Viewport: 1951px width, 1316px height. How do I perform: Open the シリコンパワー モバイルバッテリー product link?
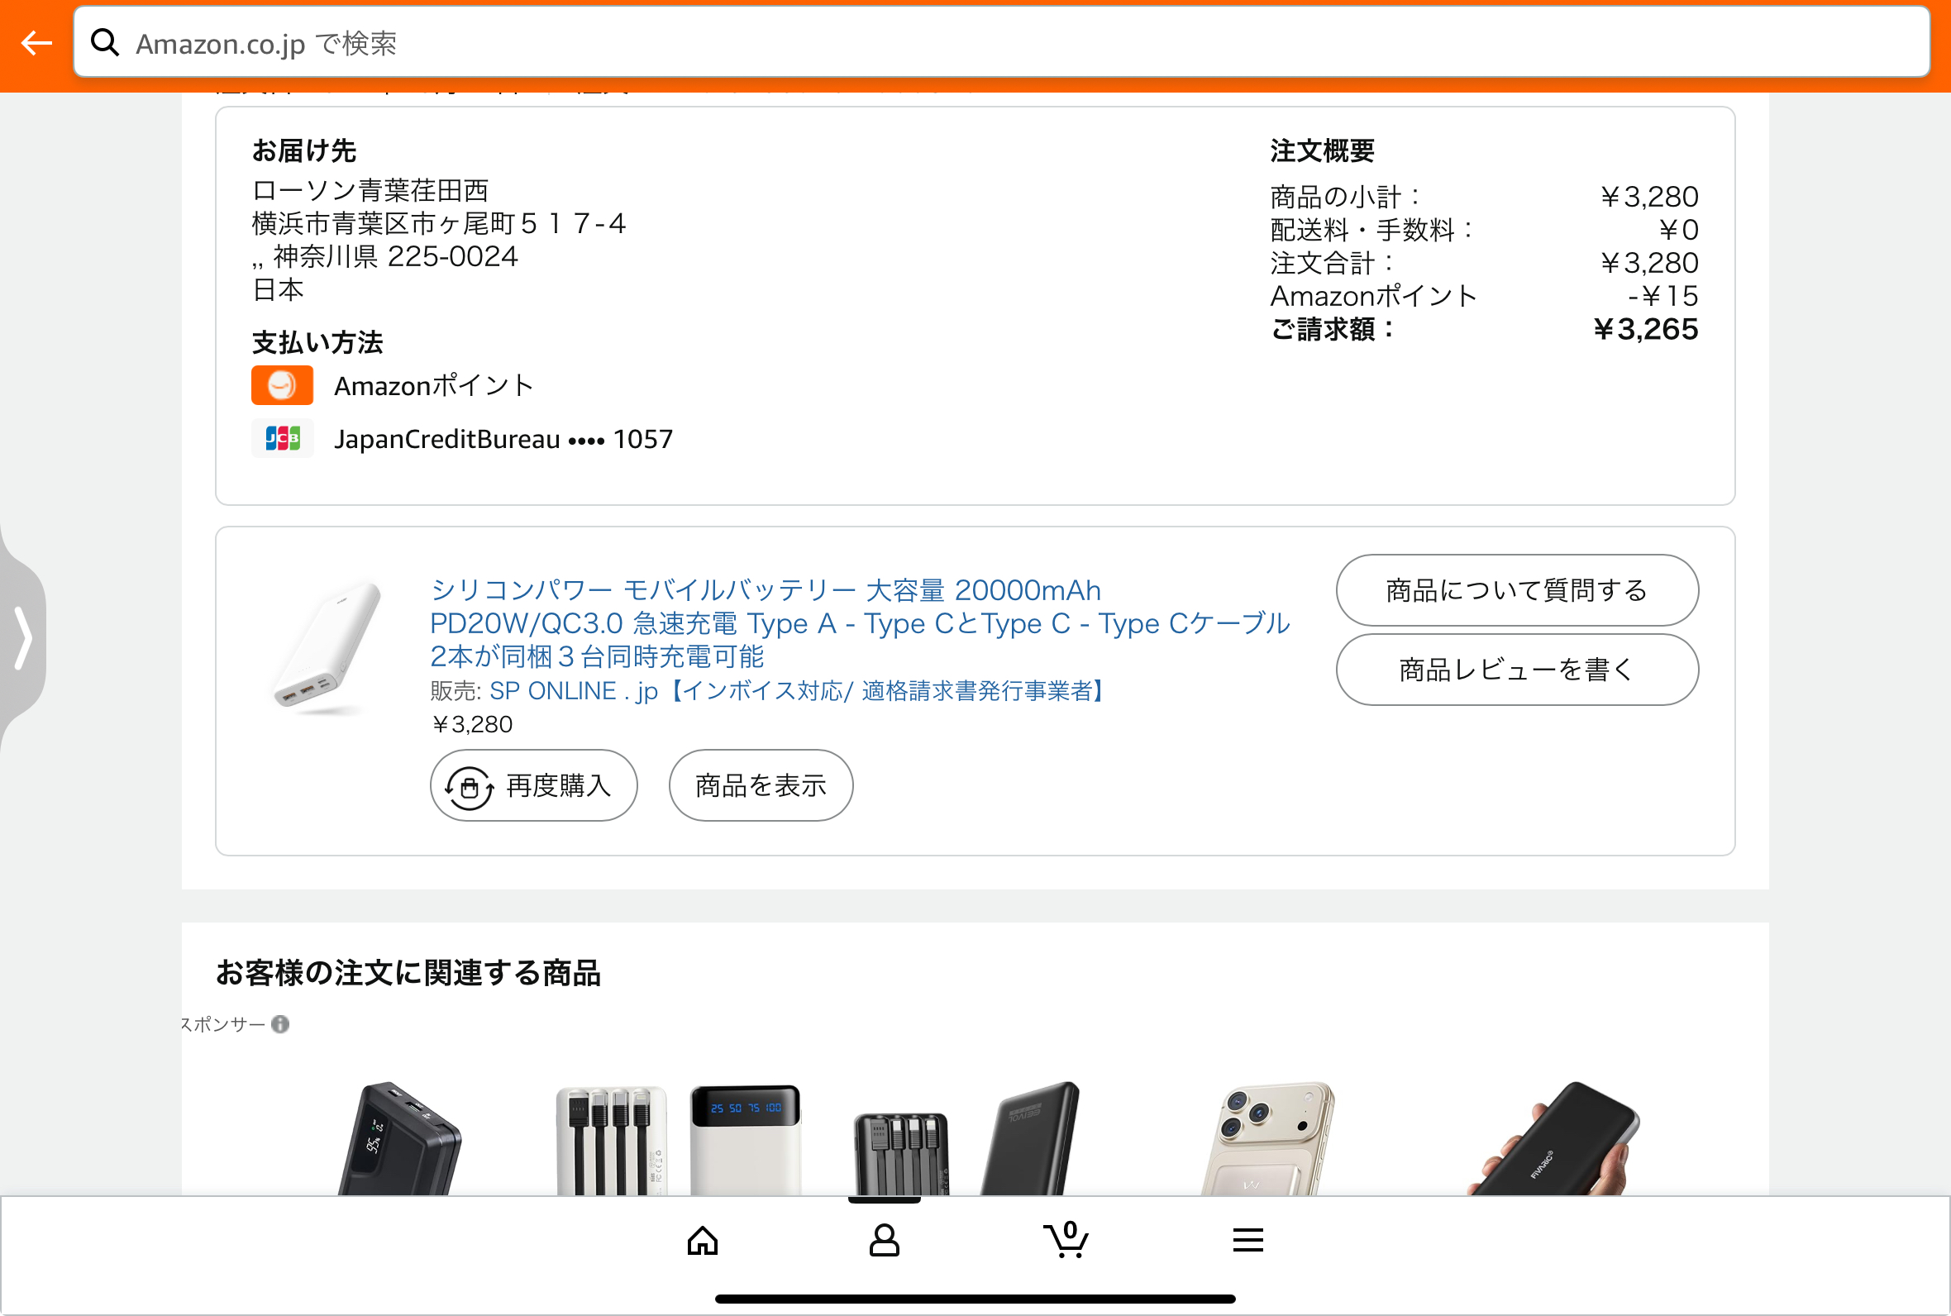coord(860,622)
